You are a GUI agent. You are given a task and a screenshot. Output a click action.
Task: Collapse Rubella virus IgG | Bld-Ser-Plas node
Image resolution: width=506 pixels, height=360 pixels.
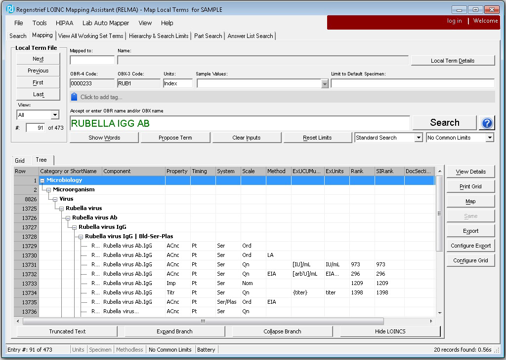[81, 237]
